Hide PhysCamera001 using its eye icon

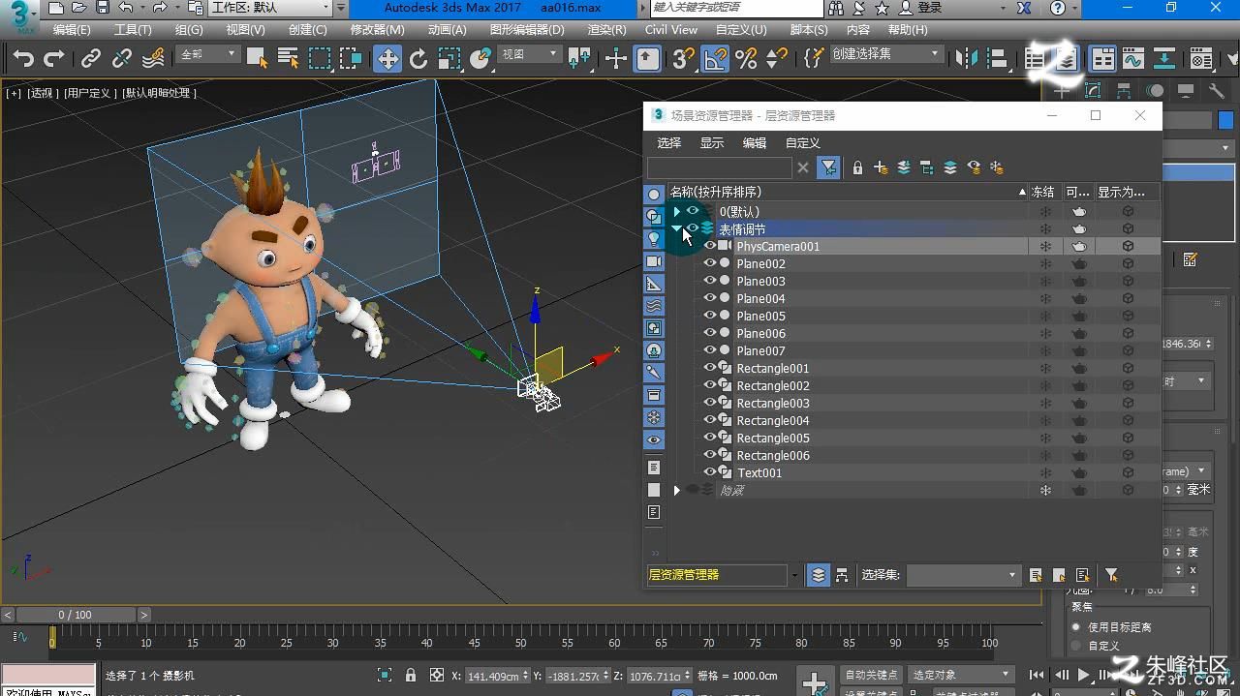click(x=710, y=246)
